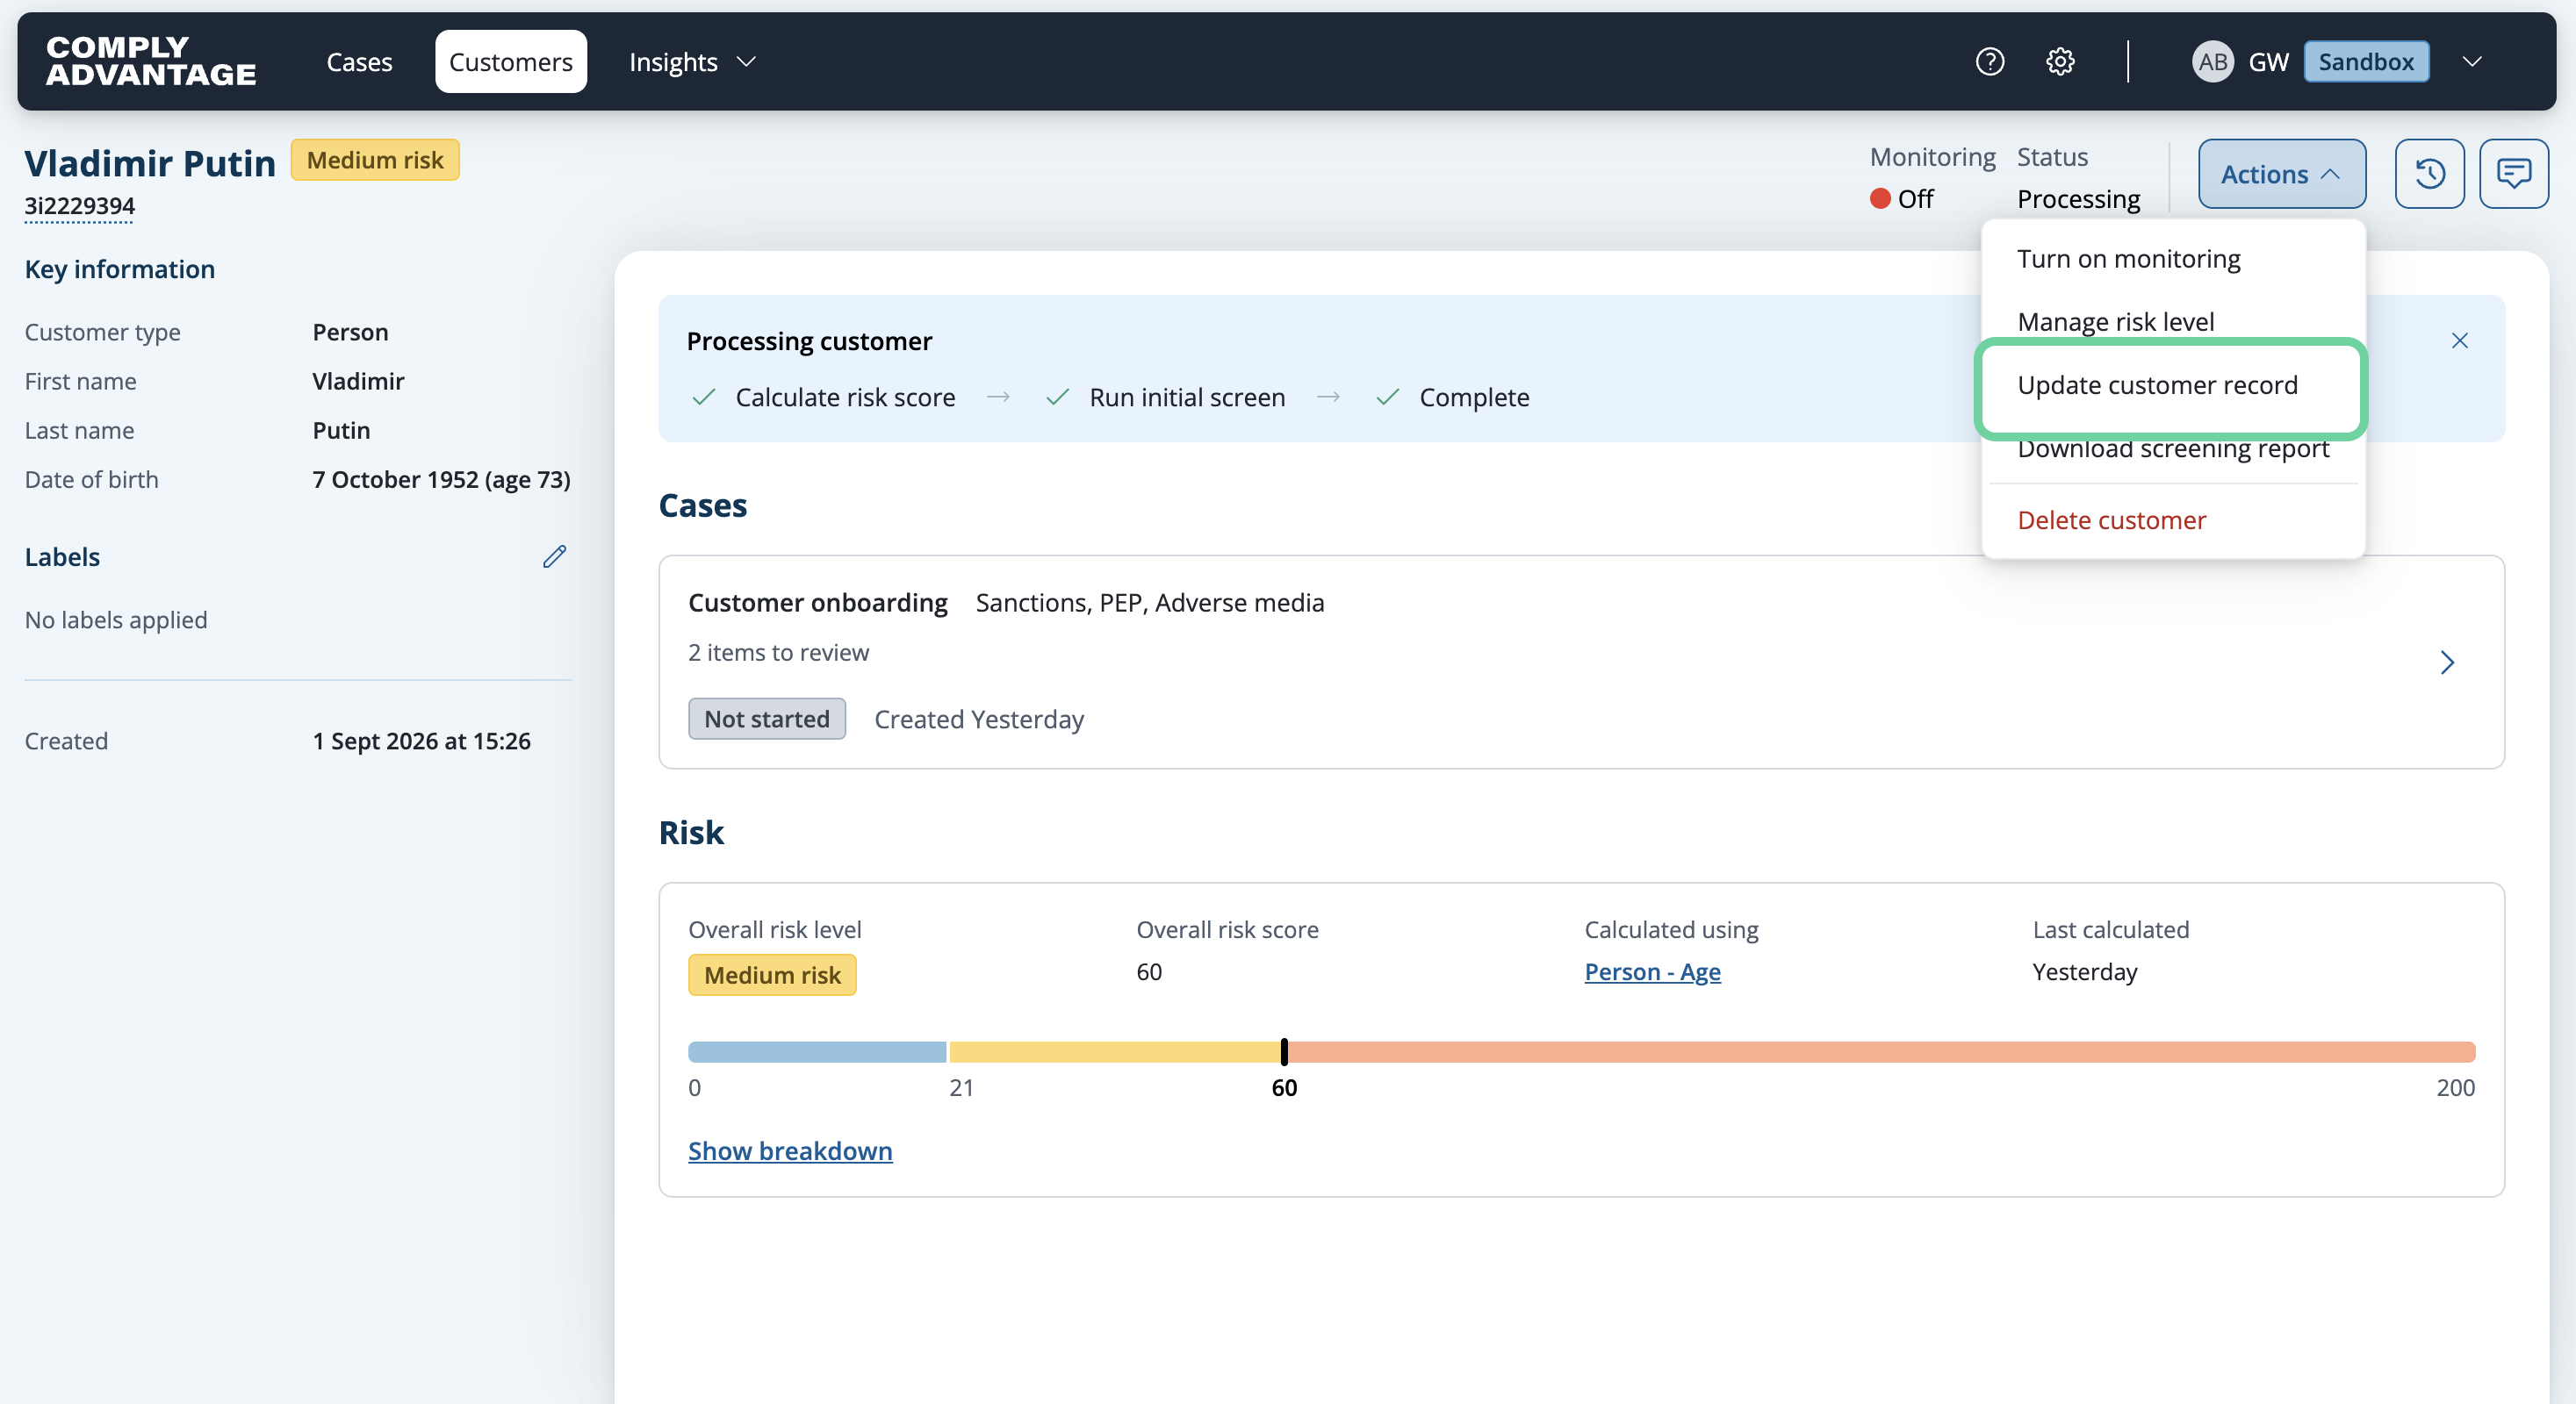The height and width of the screenshot is (1404, 2576).
Task: Open the help question mark icon
Action: 1990,62
